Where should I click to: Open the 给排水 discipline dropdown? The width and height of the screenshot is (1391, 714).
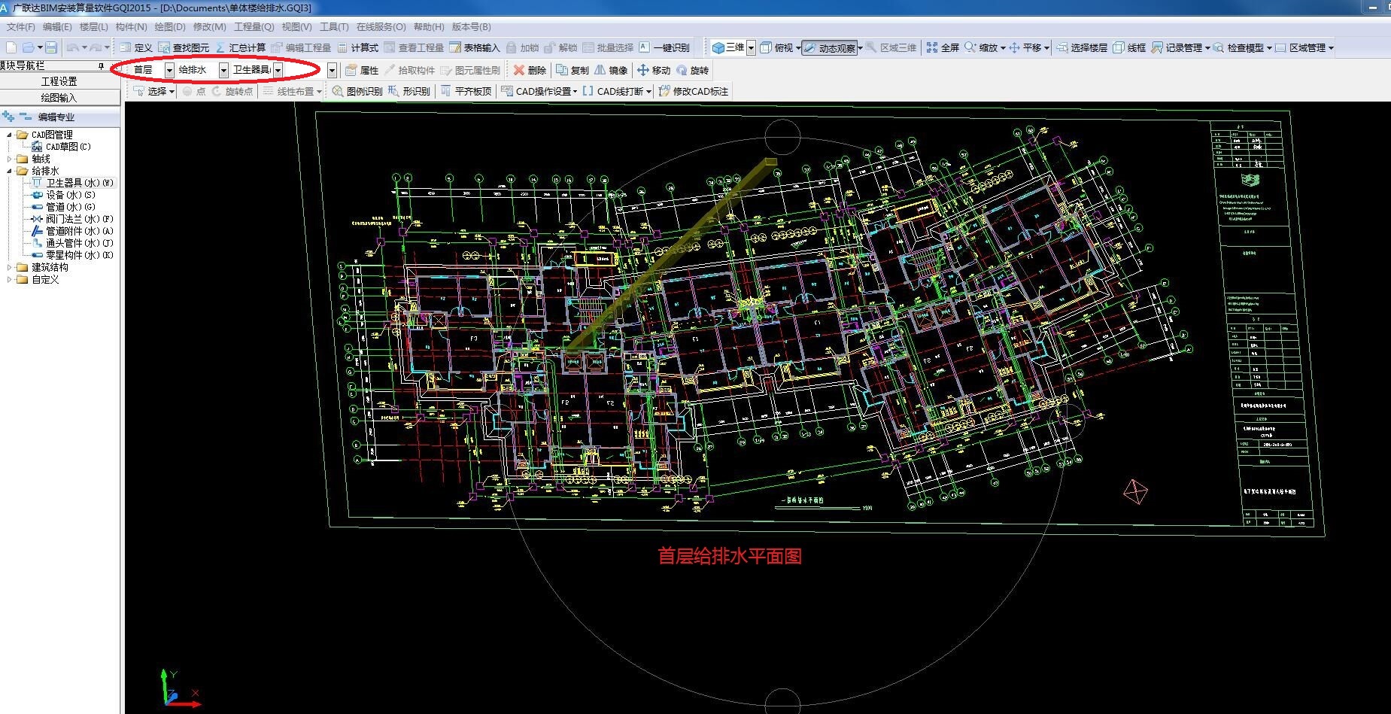pos(223,70)
